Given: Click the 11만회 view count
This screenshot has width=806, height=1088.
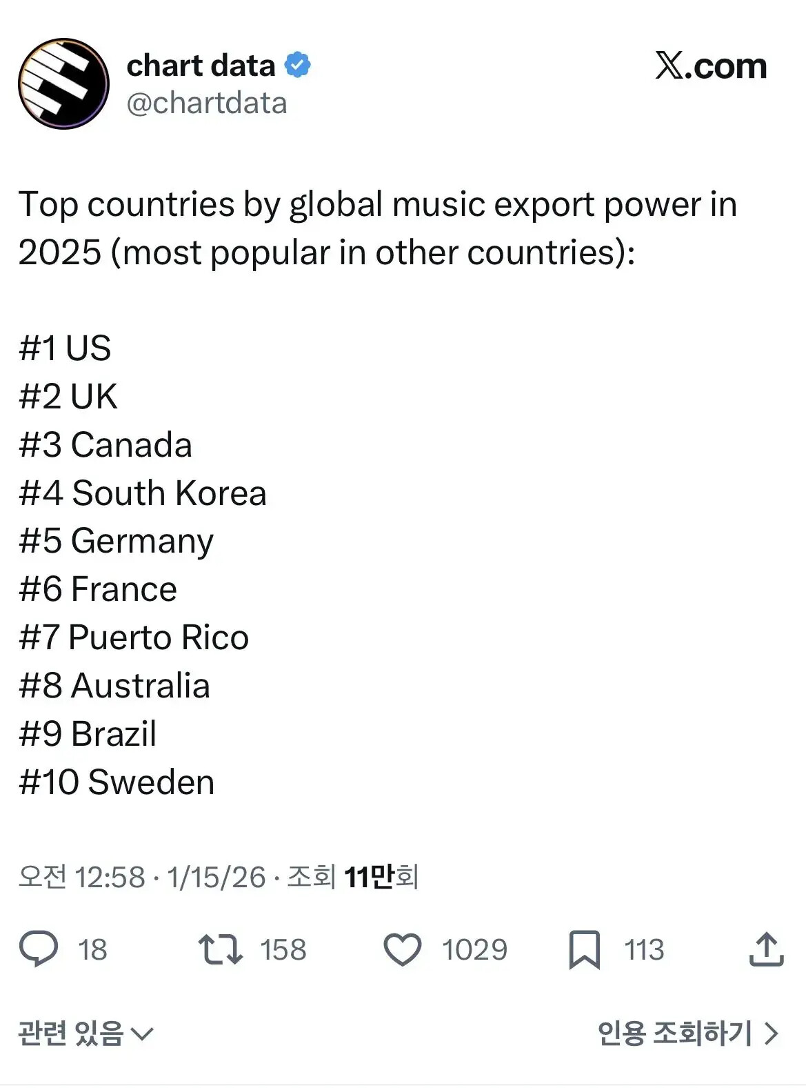Looking at the screenshot, I should (381, 877).
